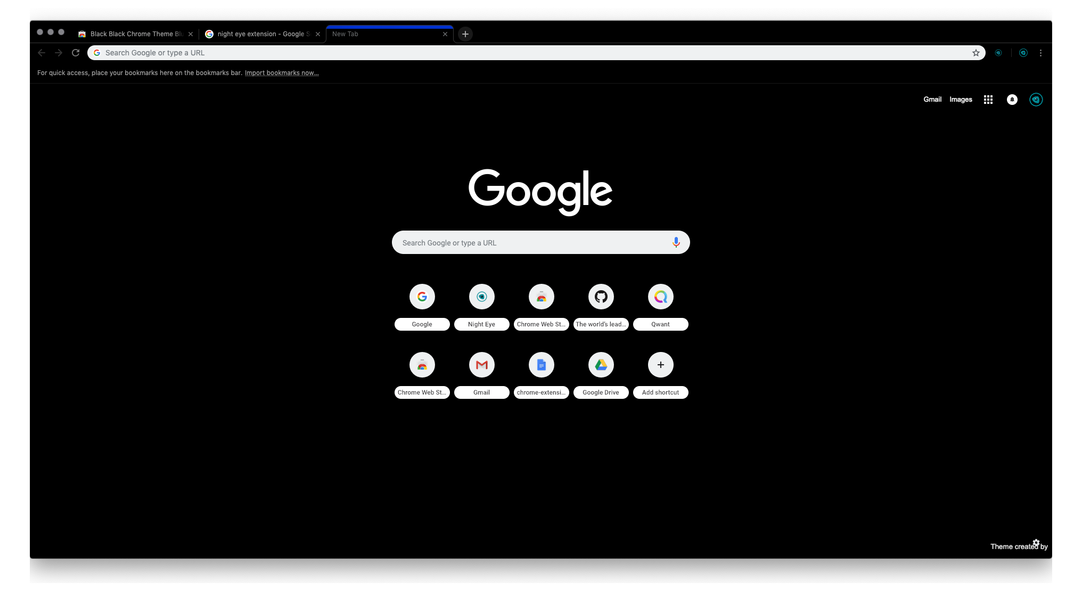Click the search input field
The height and width of the screenshot is (598, 1082).
tap(541, 242)
